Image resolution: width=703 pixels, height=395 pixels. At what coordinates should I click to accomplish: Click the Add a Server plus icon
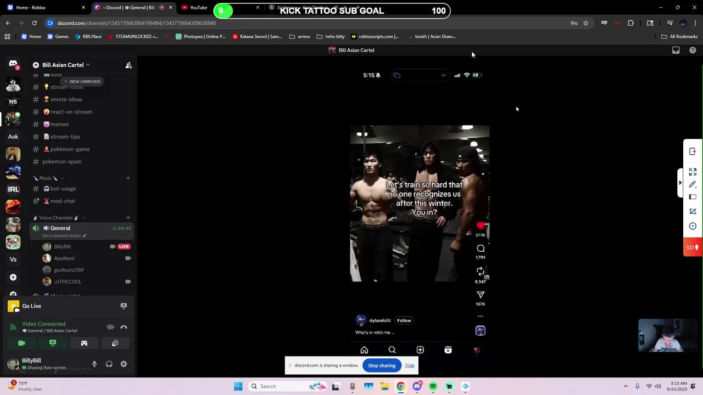click(x=13, y=277)
